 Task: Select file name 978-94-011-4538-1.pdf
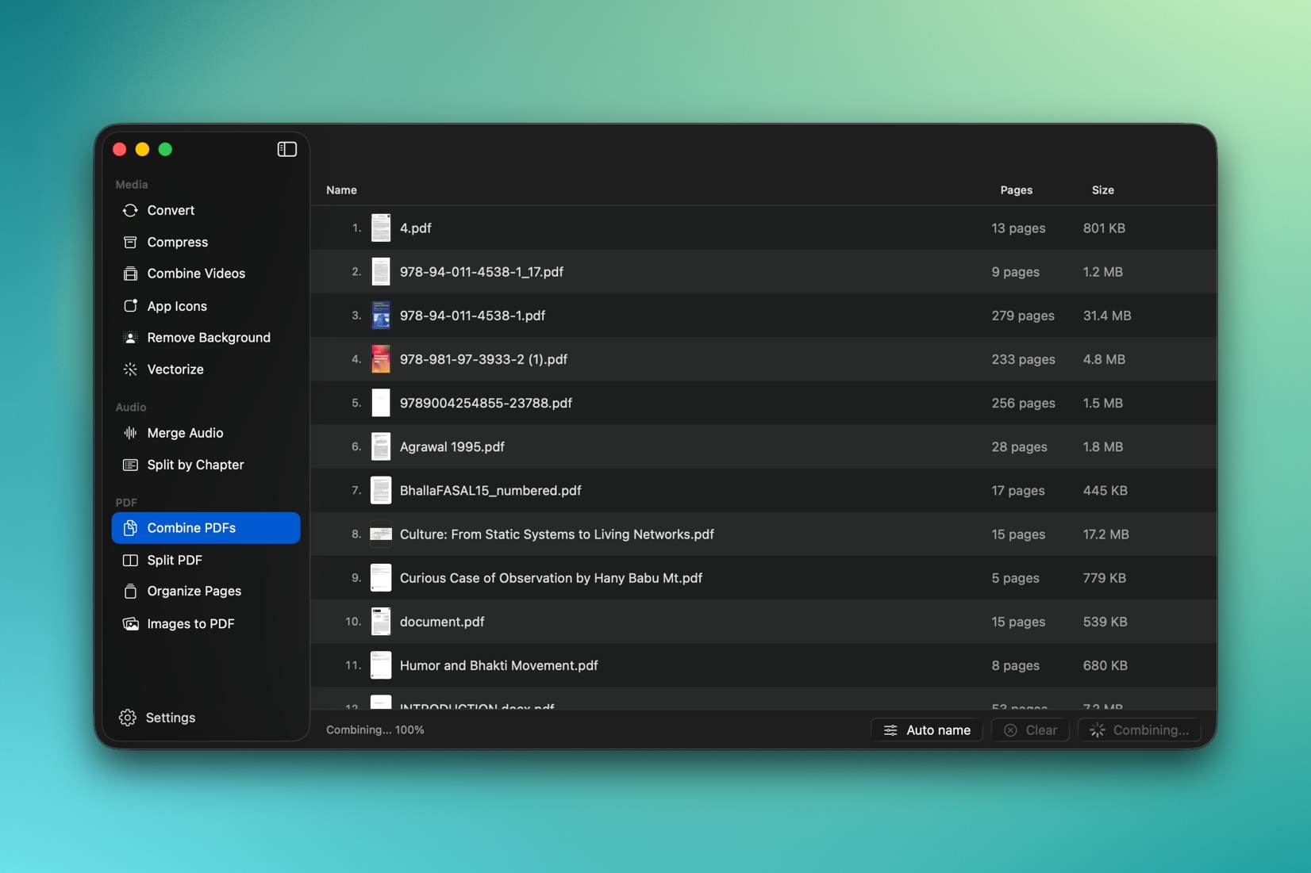point(472,316)
